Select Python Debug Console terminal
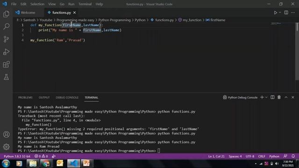Screen dimensions: 299x168 pos(240,98)
